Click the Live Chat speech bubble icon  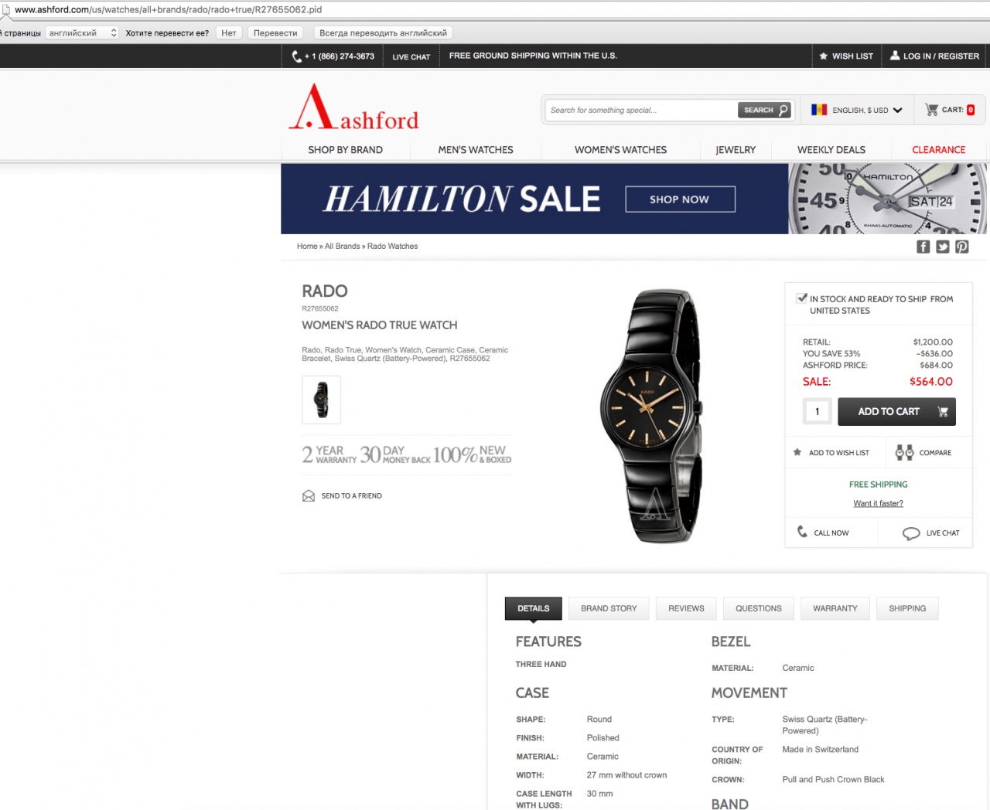911,533
